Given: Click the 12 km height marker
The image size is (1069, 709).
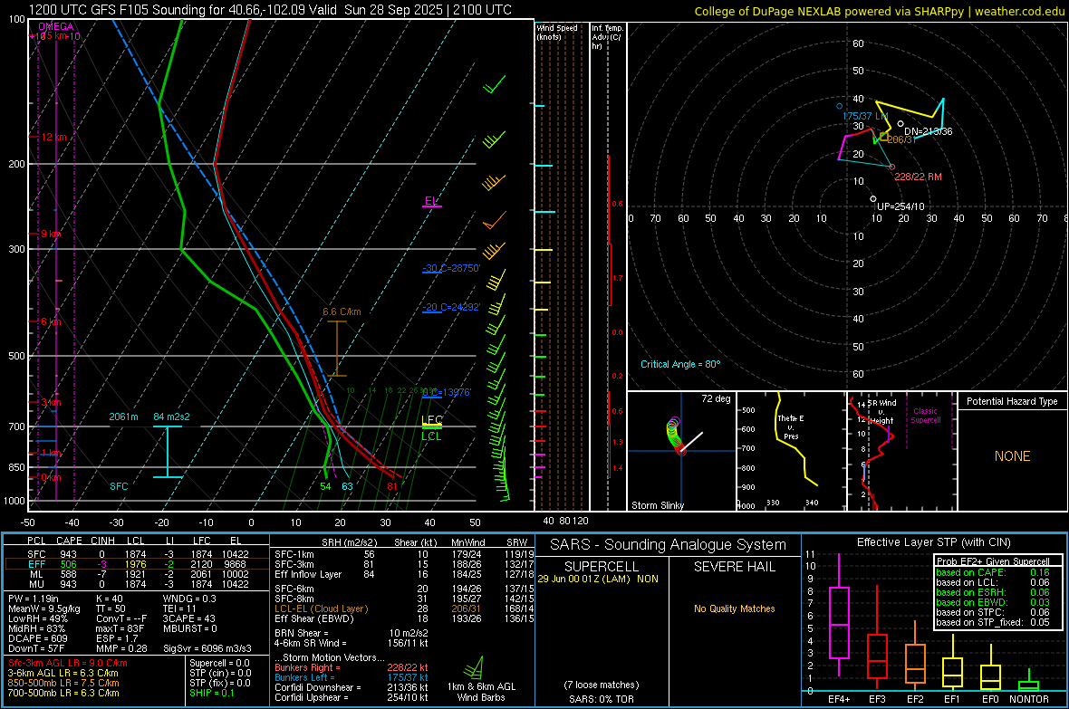Looking at the screenshot, I should (x=53, y=137).
